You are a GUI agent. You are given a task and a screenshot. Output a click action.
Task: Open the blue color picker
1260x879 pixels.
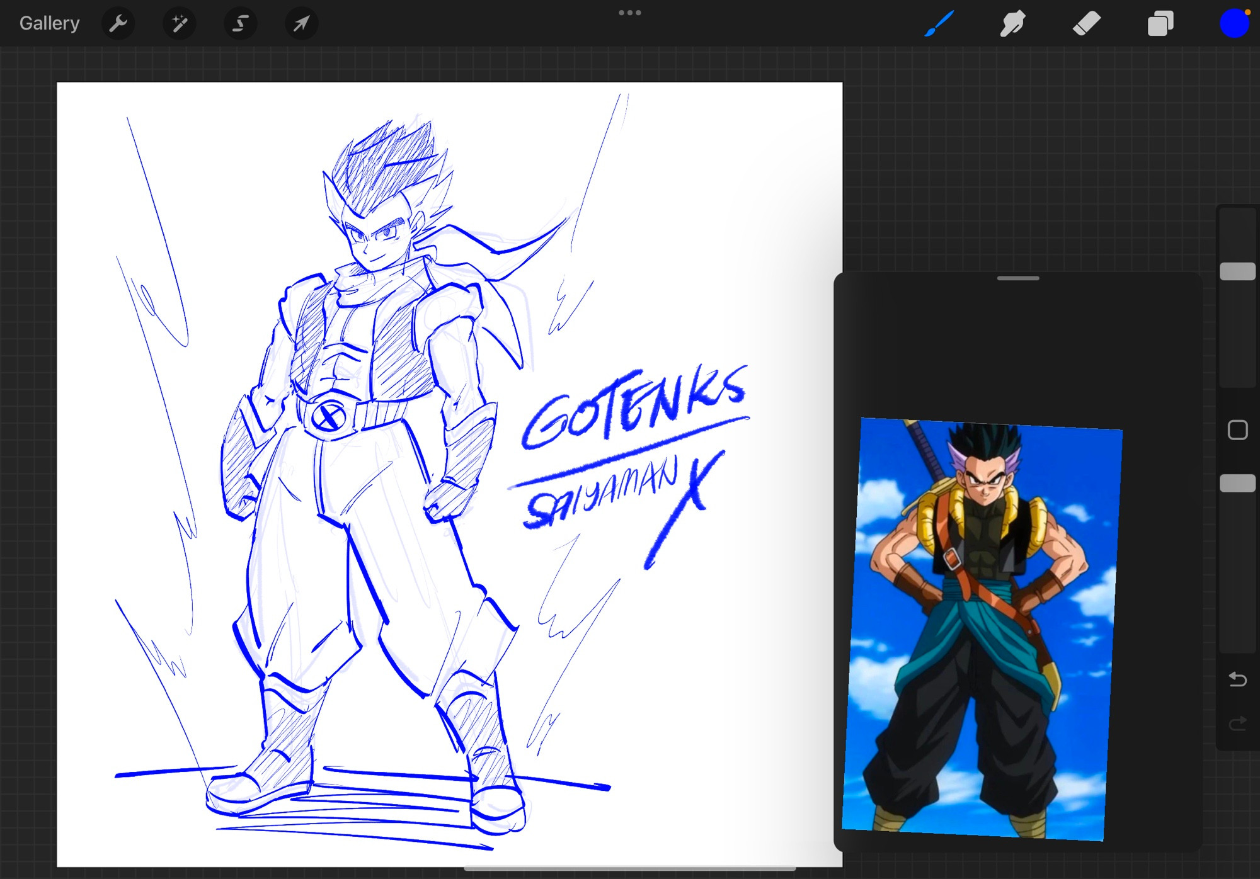click(x=1234, y=24)
